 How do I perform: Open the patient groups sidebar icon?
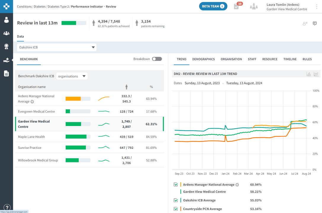click(x=6, y=33)
